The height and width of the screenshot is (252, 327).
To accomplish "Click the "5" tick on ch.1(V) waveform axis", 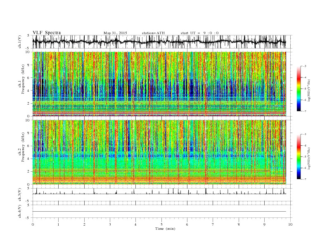I will pyautogui.click(x=28, y=35).
